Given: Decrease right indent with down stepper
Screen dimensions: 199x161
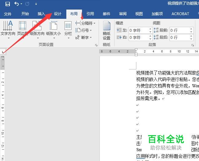Looking at the screenshot, I should click(150, 39).
